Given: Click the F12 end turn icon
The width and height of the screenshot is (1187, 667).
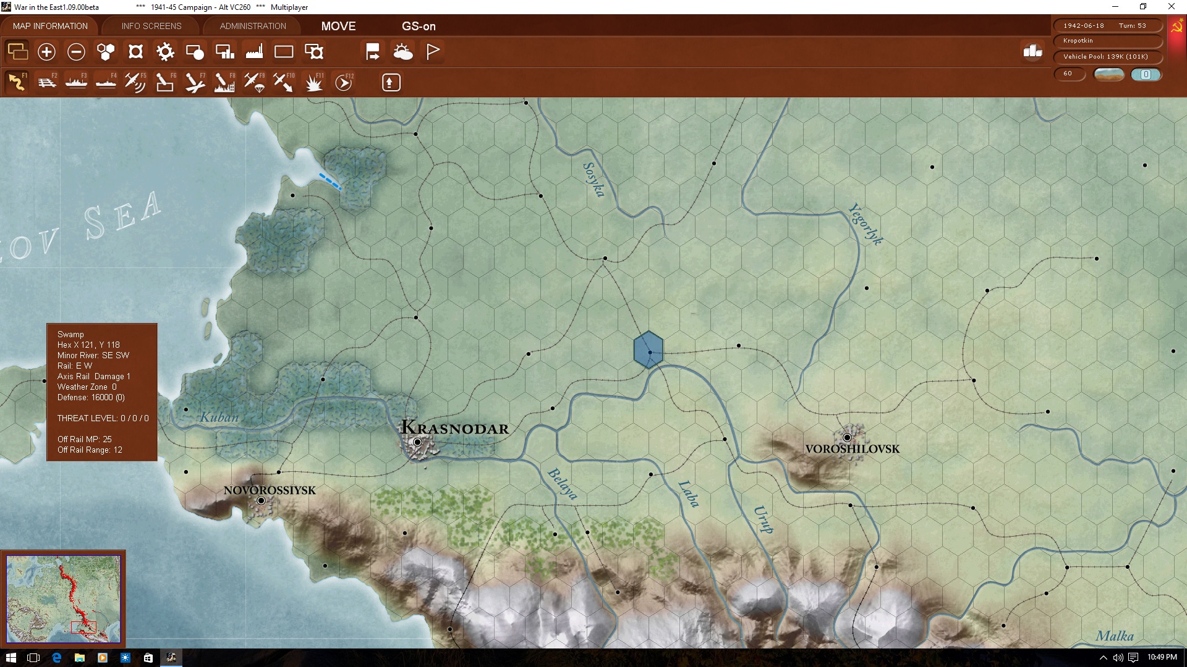Looking at the screenshot, I should (344, 82).
